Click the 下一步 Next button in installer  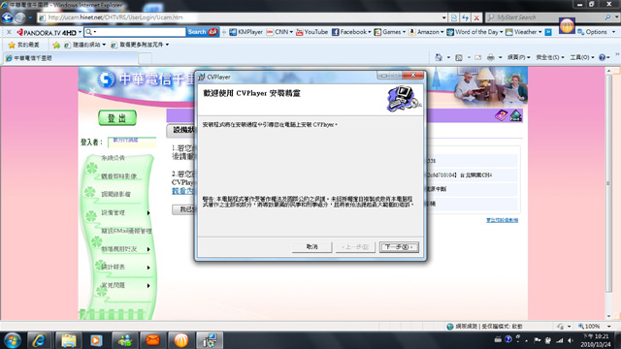[399, 247]
